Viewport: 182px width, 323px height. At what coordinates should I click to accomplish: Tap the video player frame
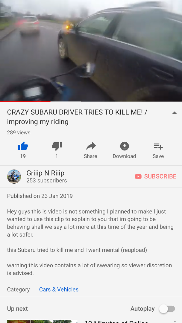91,51
